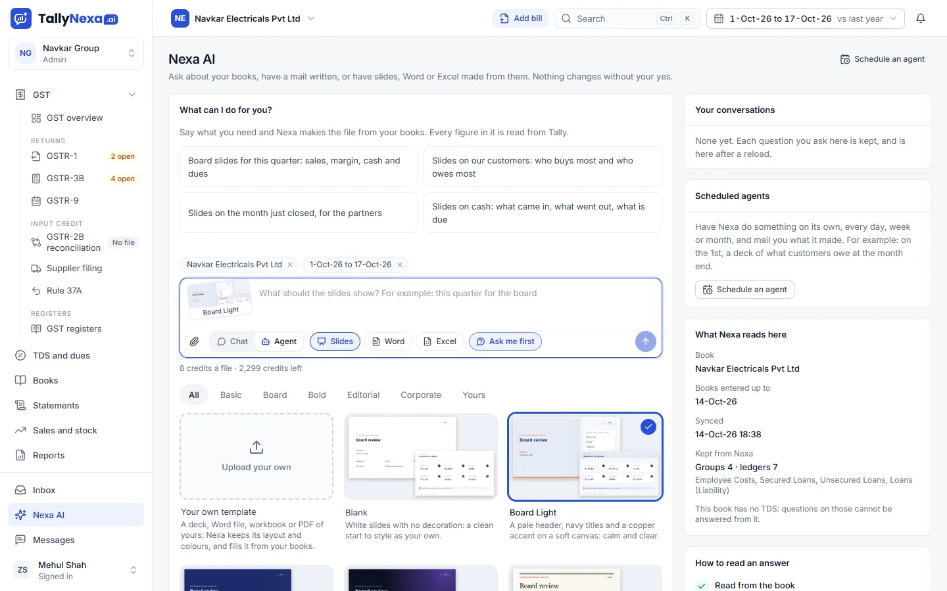947x591 pixels.
Task: Open Reports in the sidebar
Action: 76,455
